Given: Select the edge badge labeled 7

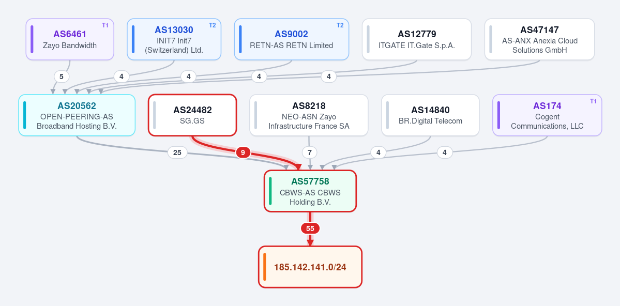Looking at the screenshot, I should (x=310, y=152).
